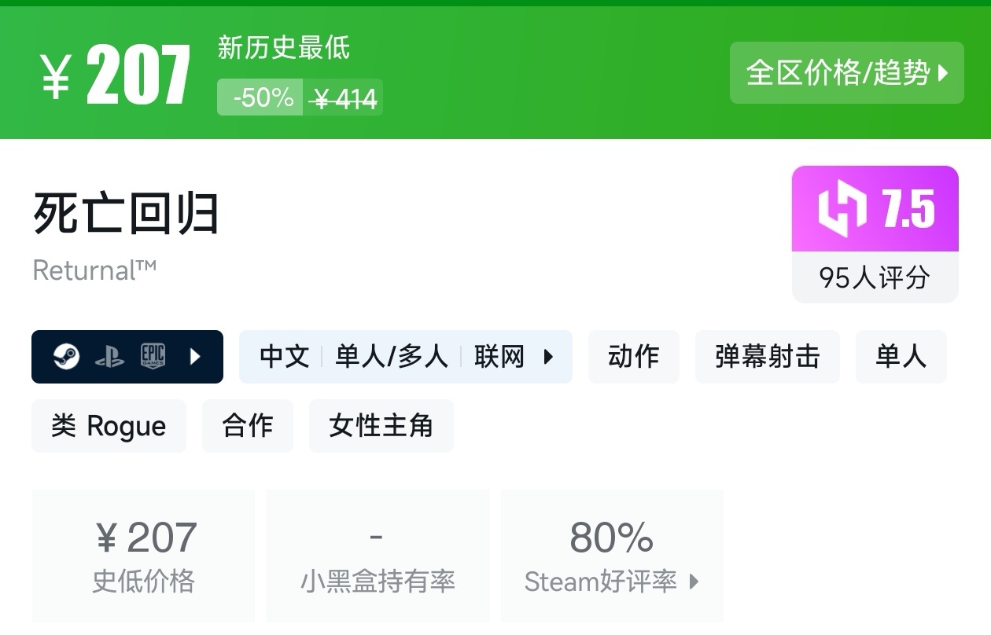Tap the 史低价格 ¥207 stat card

143,556
